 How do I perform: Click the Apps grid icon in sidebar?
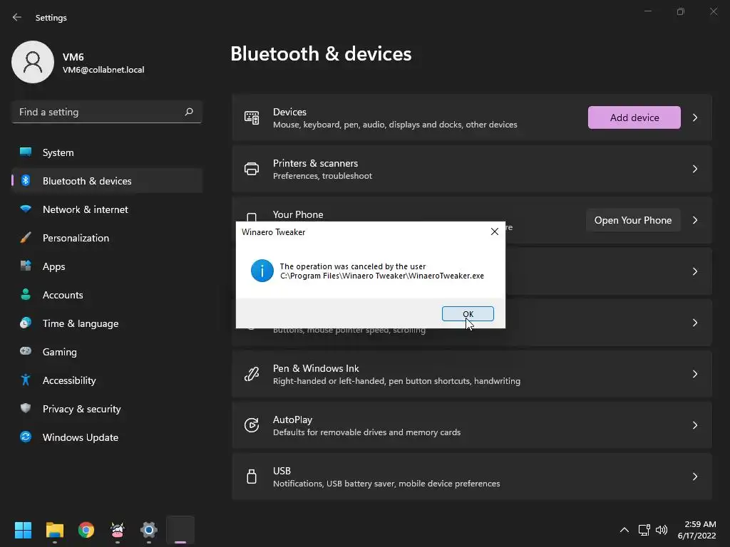(x=26, y=266)
